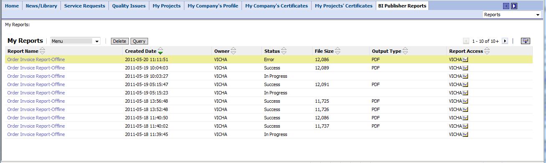Switch to the Service Requests tab
546x163 pixels.
85,6
